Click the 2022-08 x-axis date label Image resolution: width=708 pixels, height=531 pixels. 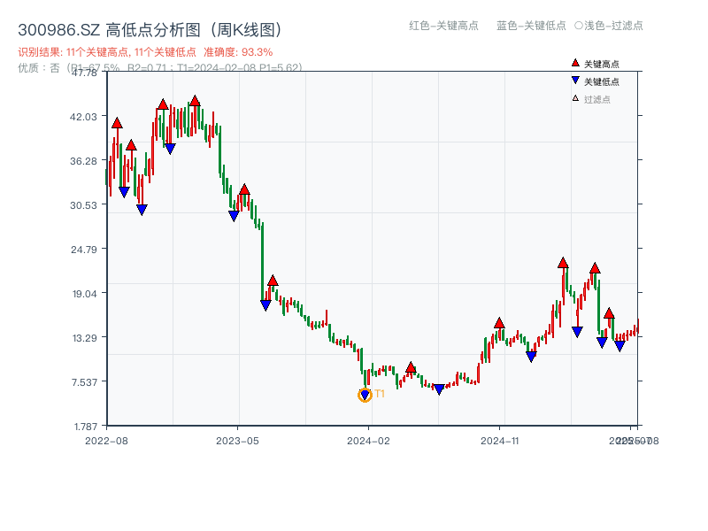pos(106,440)
